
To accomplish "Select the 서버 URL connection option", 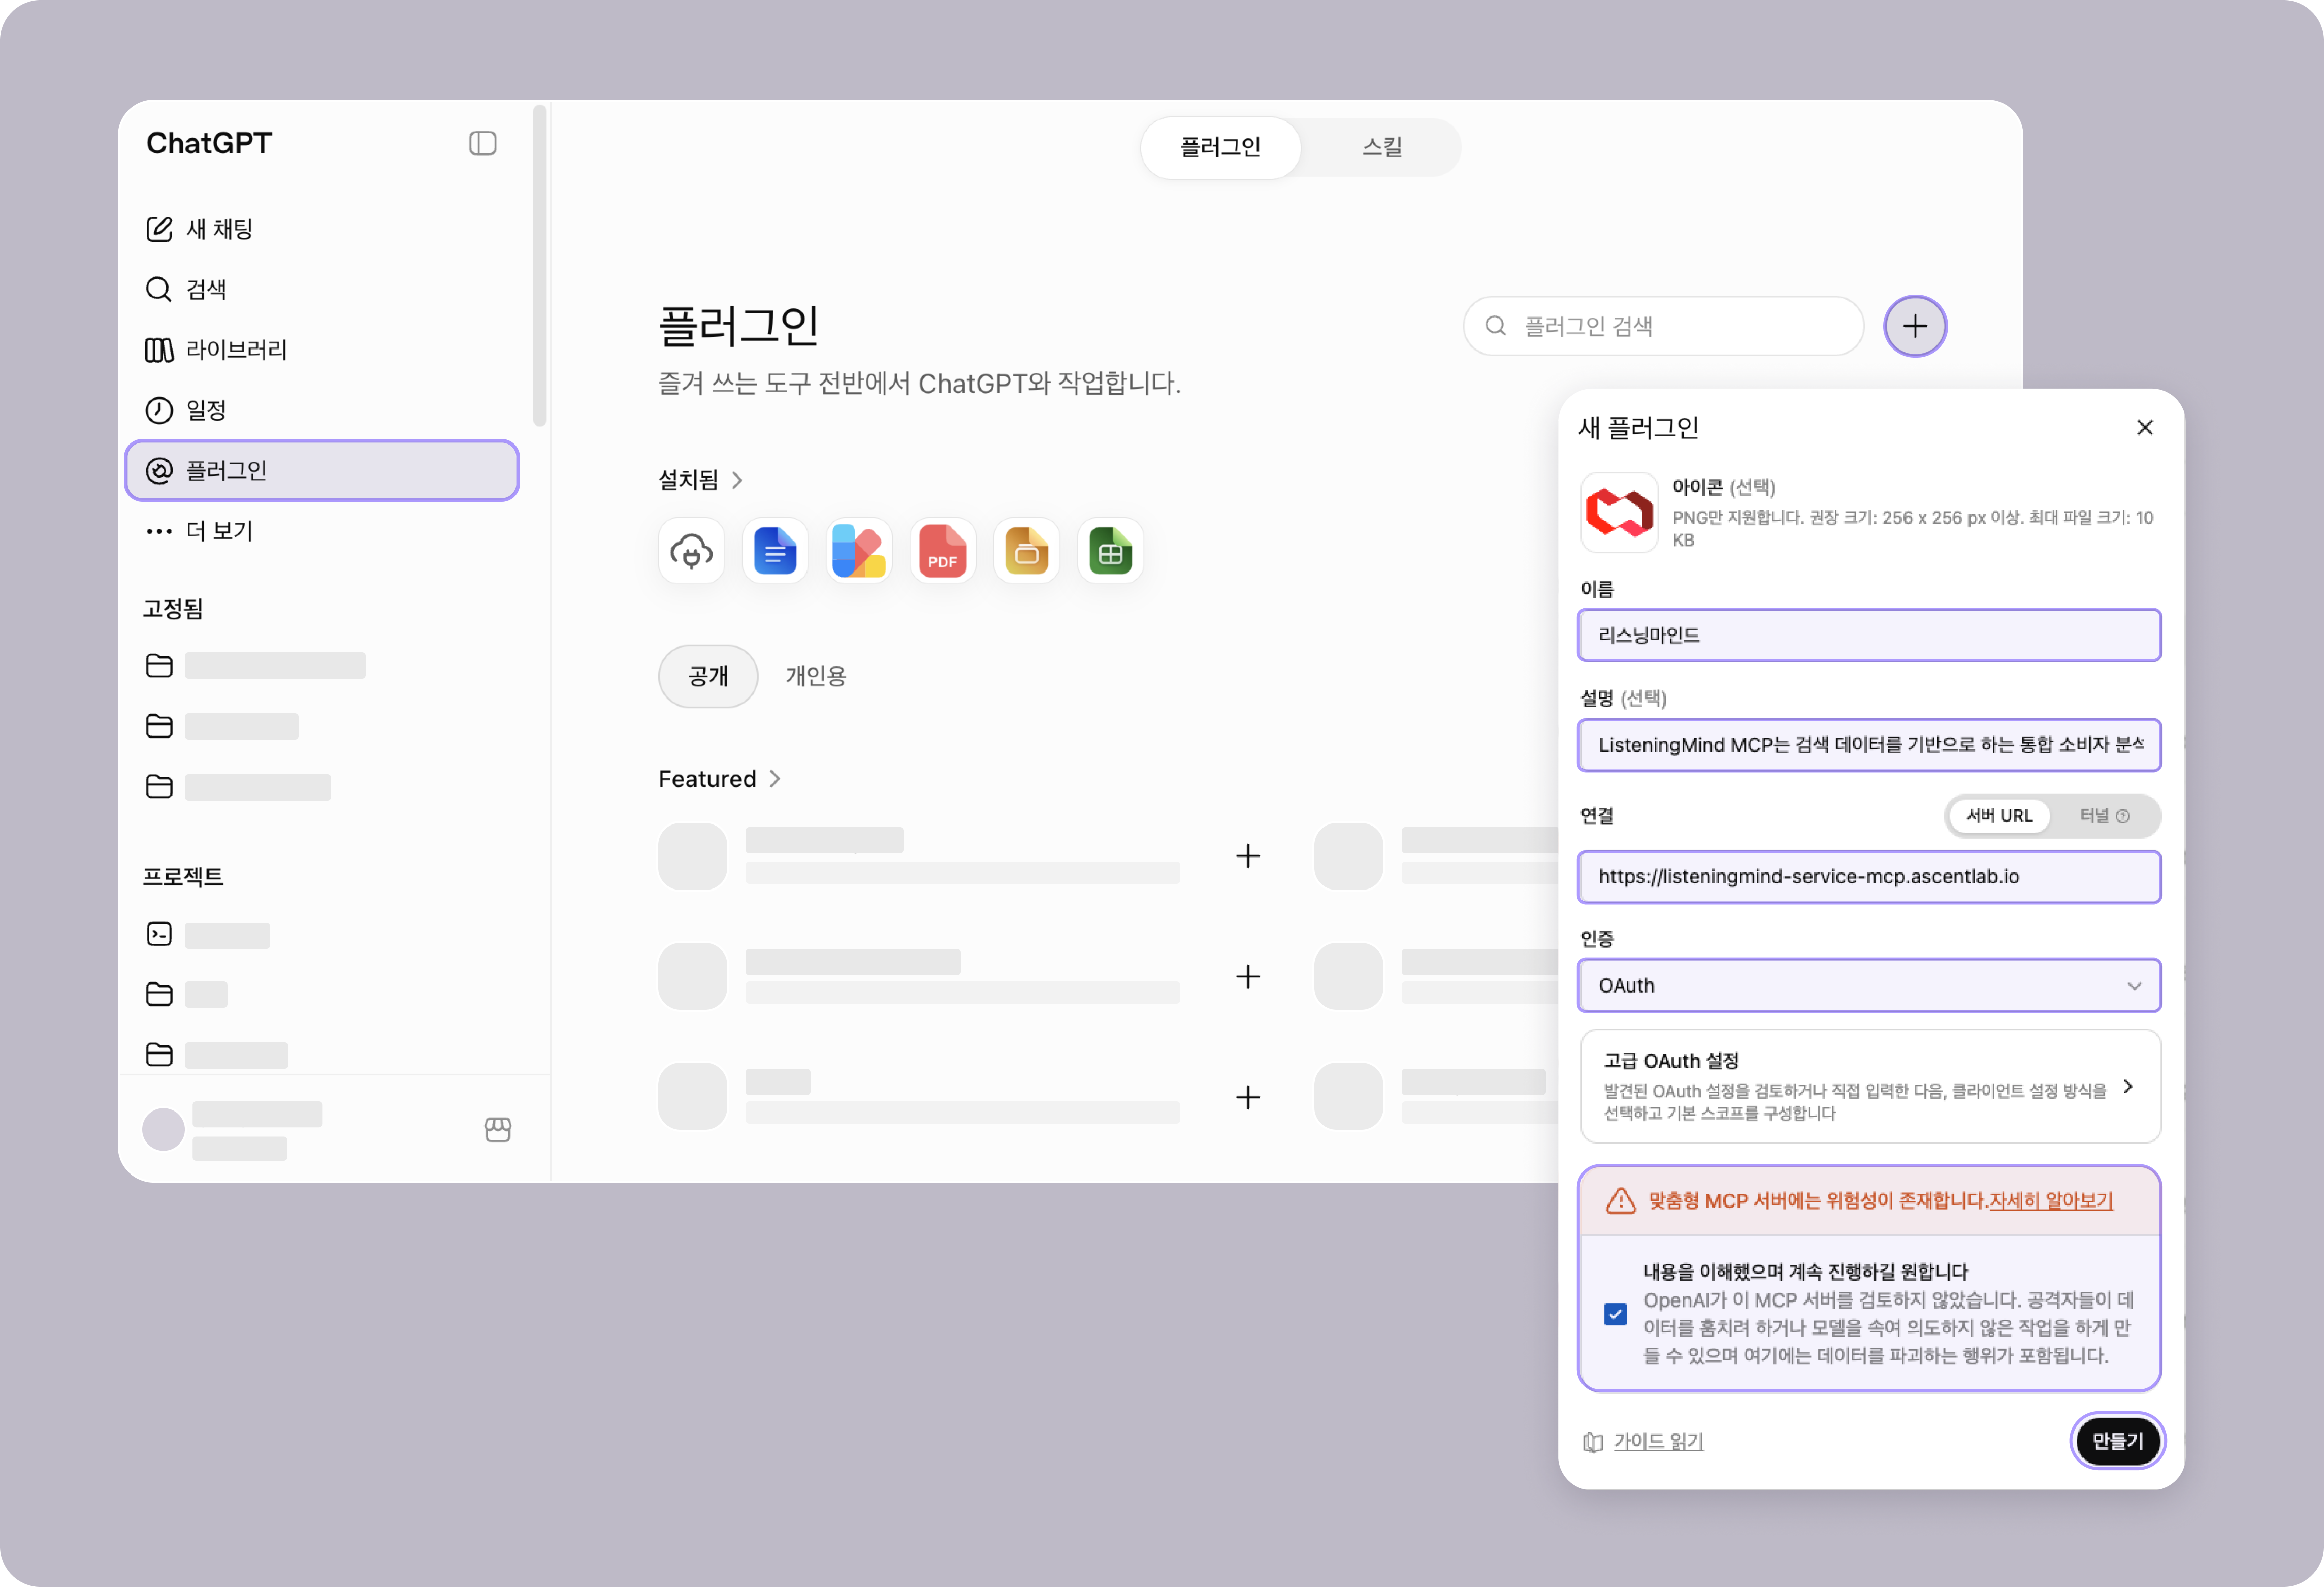I will 1999,816.
